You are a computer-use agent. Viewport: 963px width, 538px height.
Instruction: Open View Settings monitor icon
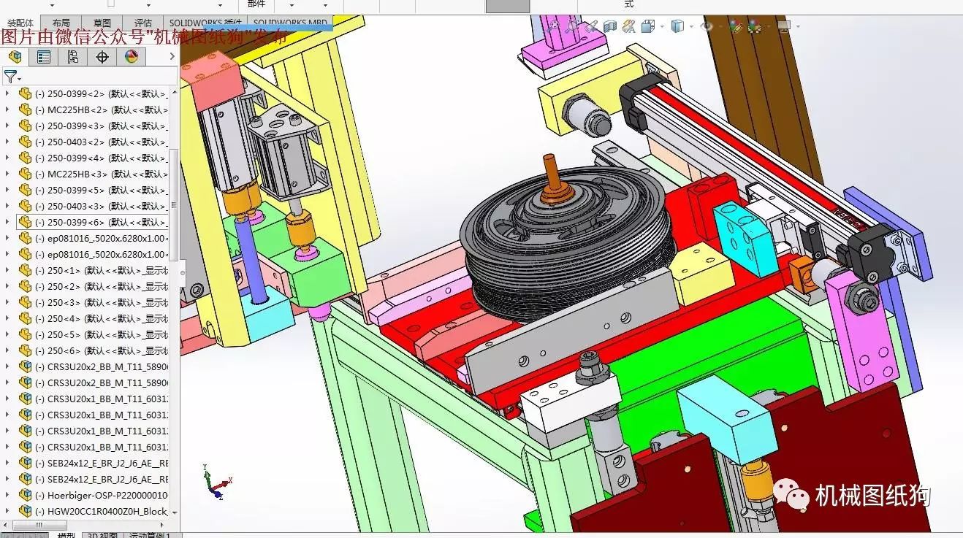click(x=784, y=26)
